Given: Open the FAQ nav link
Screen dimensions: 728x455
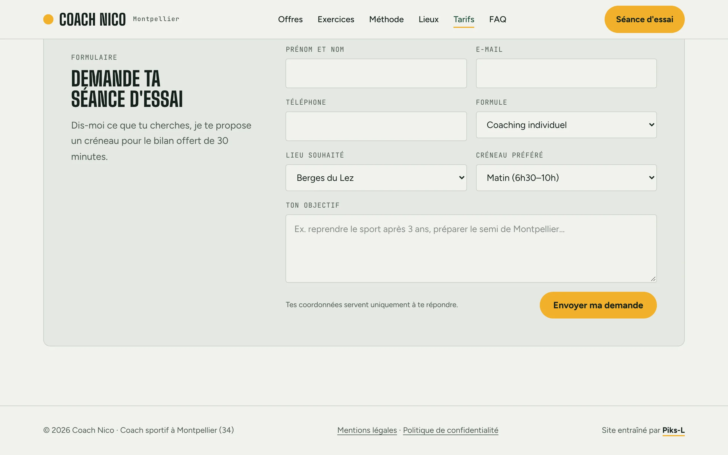Looking at the screenshot, I should [x=498, y=19].
